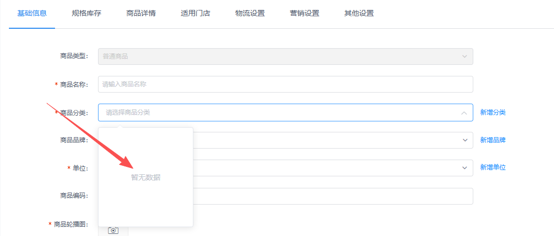Image resolution: width=554 pixels, height=236 pixels.
Task: Click the 普通商品 text in 商品类型 field
Action: pos(115,57)
